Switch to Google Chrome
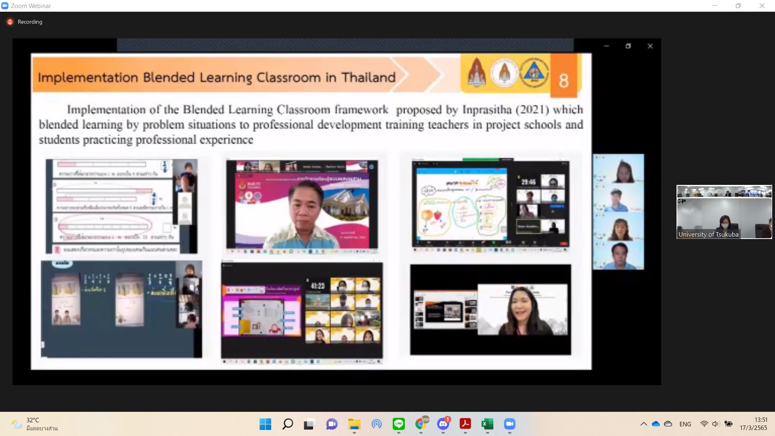 tap(421, 424)
